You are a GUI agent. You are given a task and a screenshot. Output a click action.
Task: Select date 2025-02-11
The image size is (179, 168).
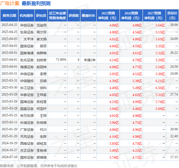(x=9, y=122)
